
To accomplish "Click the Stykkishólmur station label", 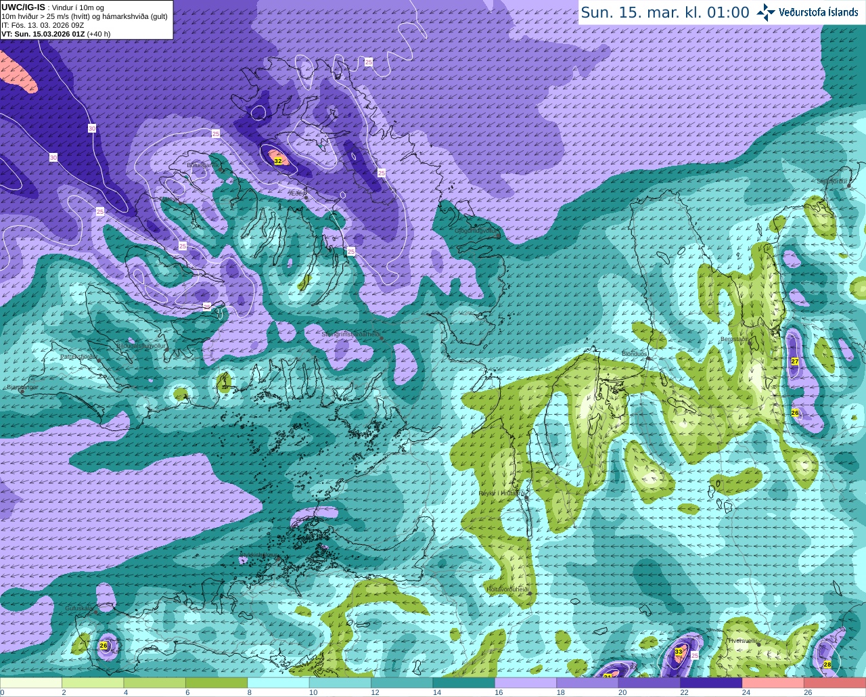I will click(x=258, y=555).
